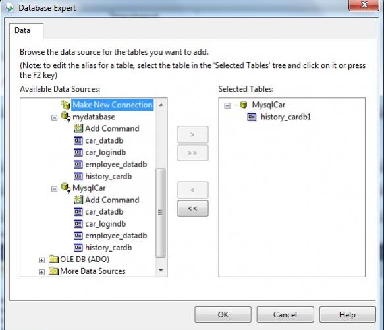Screen dimensions: 384x330
Task: Click the Add Command icon under MysqlCar
Action: coord(78,200)
